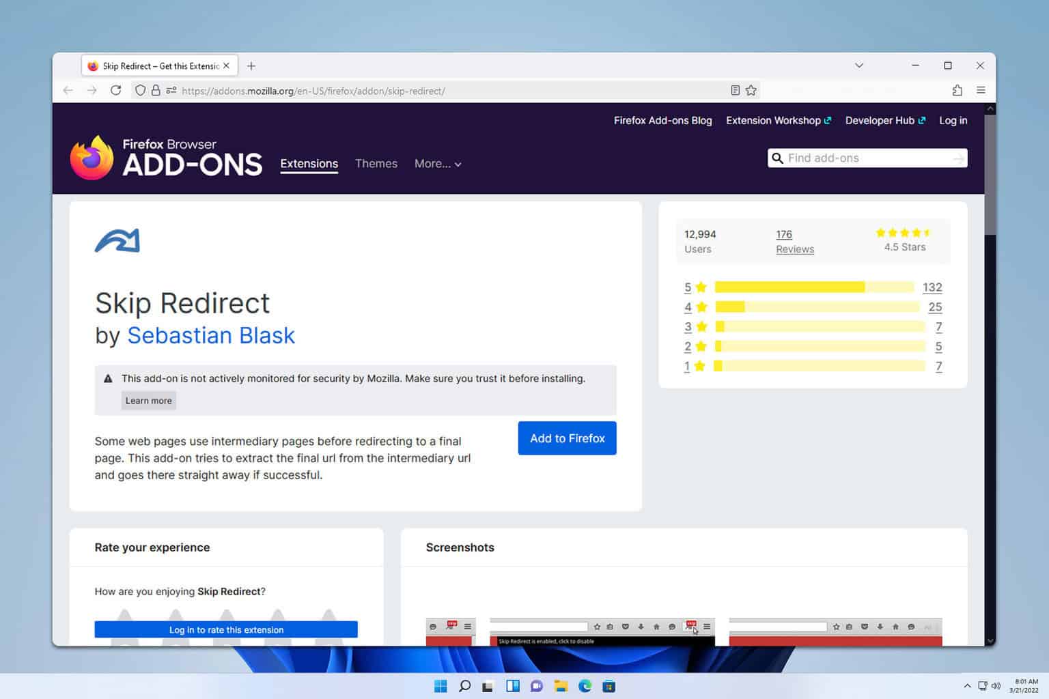Open the 25 four-star reviews count

[x=935, y=307]
